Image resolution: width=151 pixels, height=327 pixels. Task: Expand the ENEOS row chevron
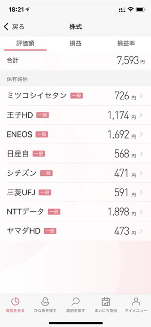(141, 134)
